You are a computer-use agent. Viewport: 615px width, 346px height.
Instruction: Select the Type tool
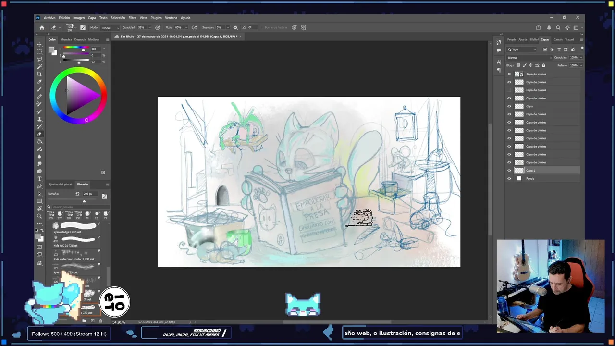39,178
